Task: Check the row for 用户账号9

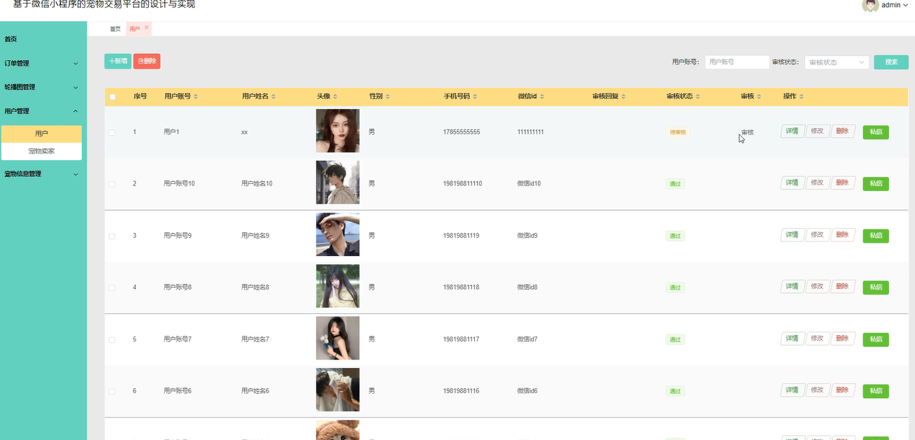Action: (x=112, y=236)
